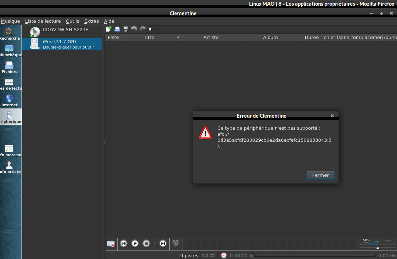397x259 pixels.
Task: Click the previous track button
Action: (x=124, y=243)
